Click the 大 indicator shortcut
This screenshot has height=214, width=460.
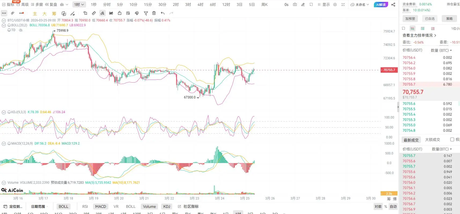click(45, 14)
